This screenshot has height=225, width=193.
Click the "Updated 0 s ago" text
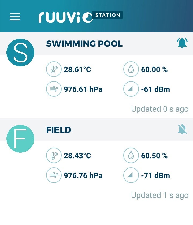160,109
